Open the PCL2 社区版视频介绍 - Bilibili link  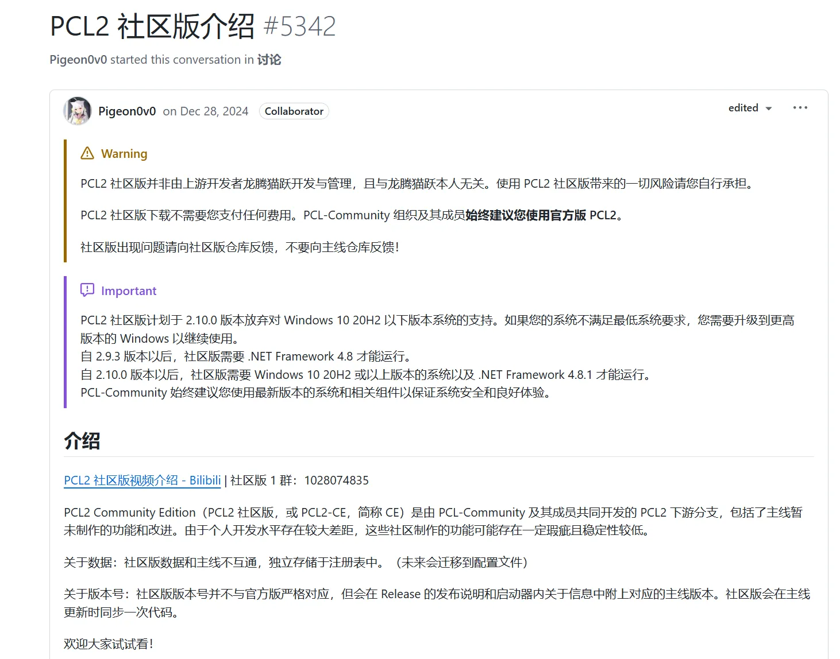point(142,480)
